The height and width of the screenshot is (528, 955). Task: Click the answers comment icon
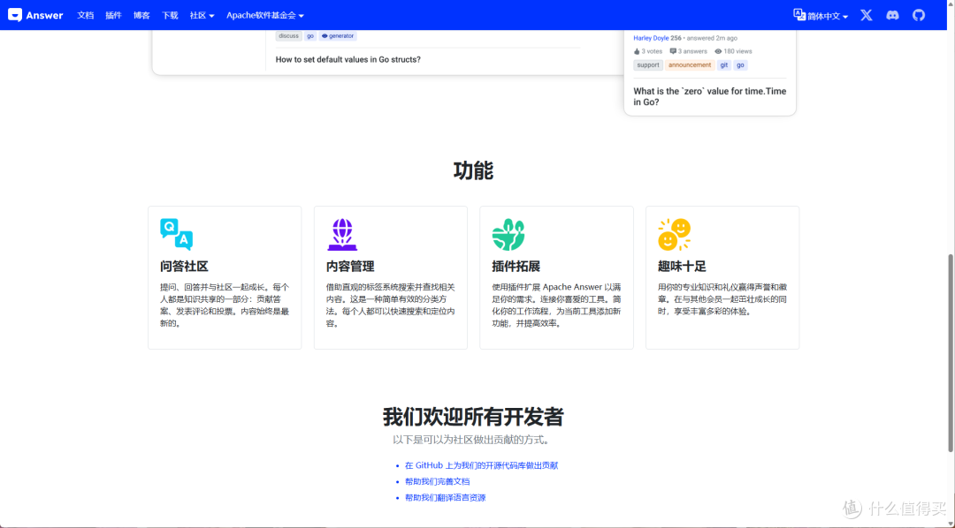tap(673, 52)
